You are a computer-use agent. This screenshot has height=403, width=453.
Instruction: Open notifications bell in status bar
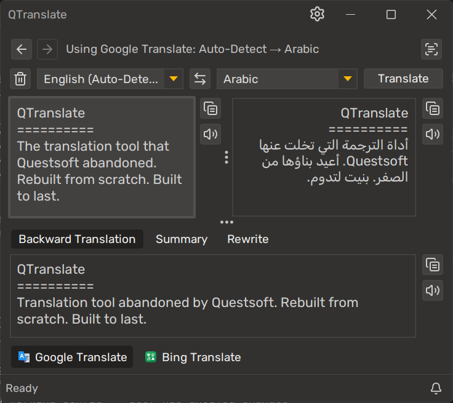click(436, 389)
